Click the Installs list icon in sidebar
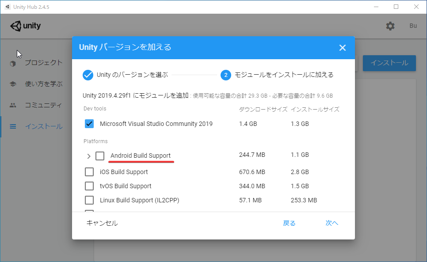427x262 pixels. [13, 127]
